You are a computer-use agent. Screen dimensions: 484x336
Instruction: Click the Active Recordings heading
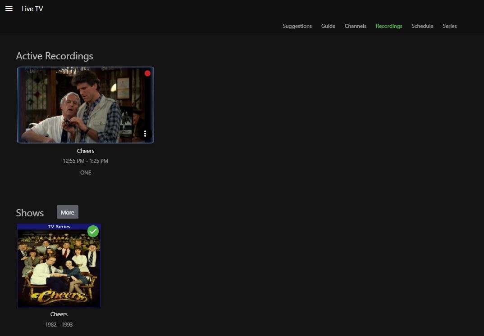tap(55, 56)
